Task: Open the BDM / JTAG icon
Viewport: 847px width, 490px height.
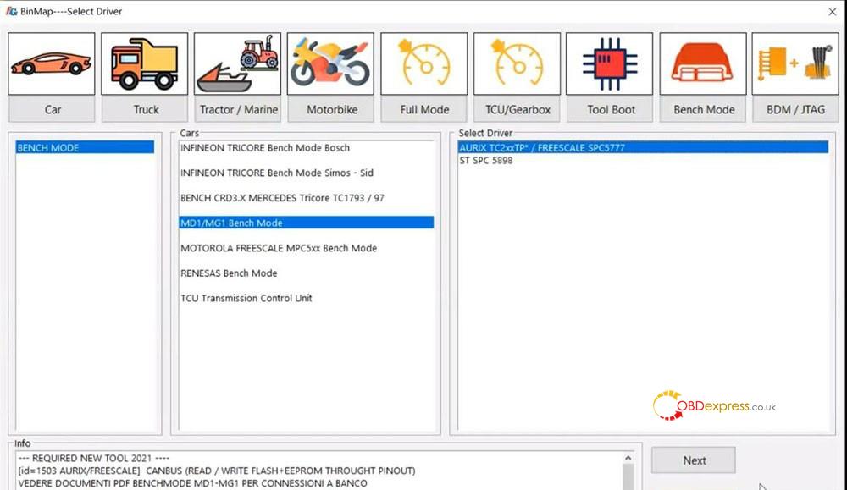Action: pyautogui.click(x=795, y=64)
